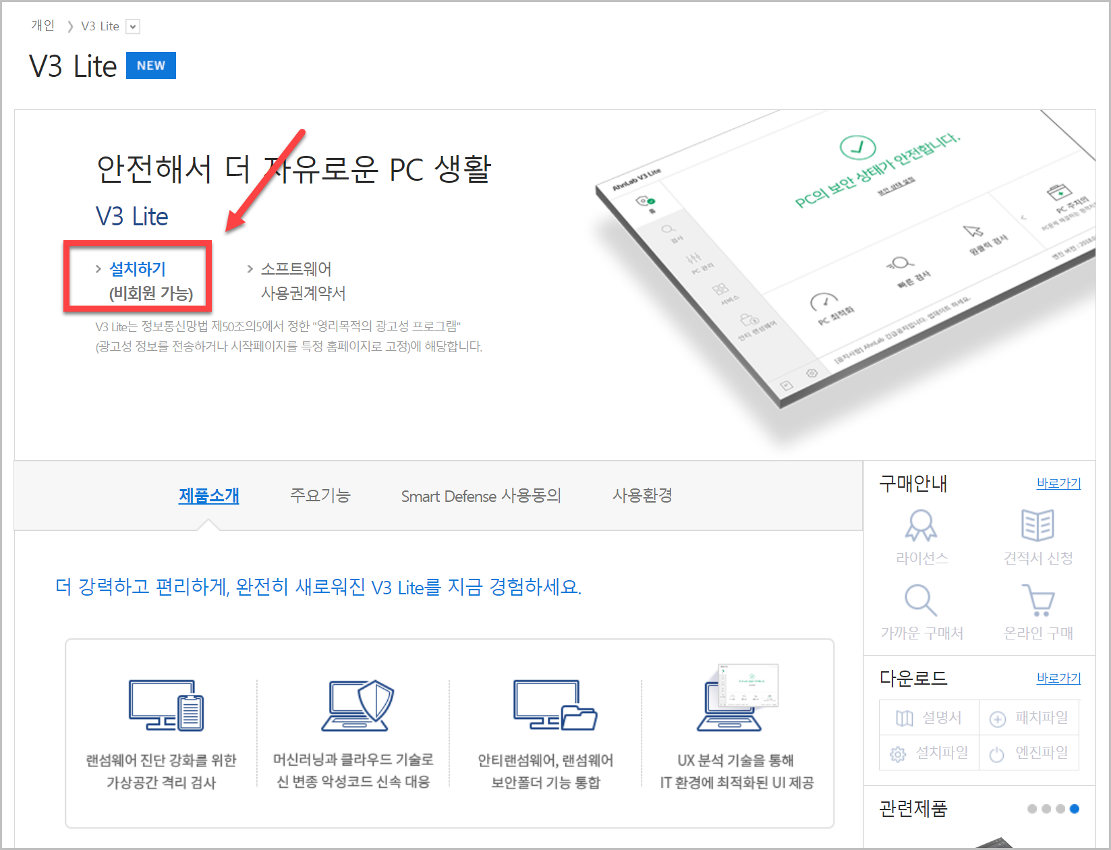
Task: Click the 온라인 구매 shopping cart icon
Action: tap(1038, 600)
